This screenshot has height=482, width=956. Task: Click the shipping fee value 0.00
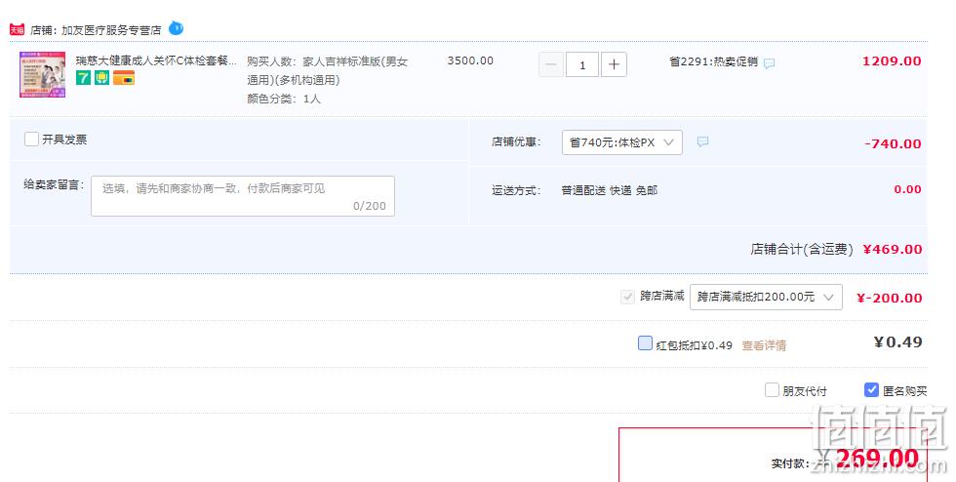[x=908, y=189]
